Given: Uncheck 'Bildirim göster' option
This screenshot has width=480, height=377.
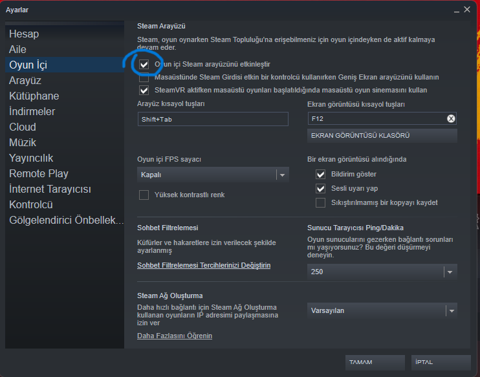Looking at the screenshot, I should coord(320,175).
